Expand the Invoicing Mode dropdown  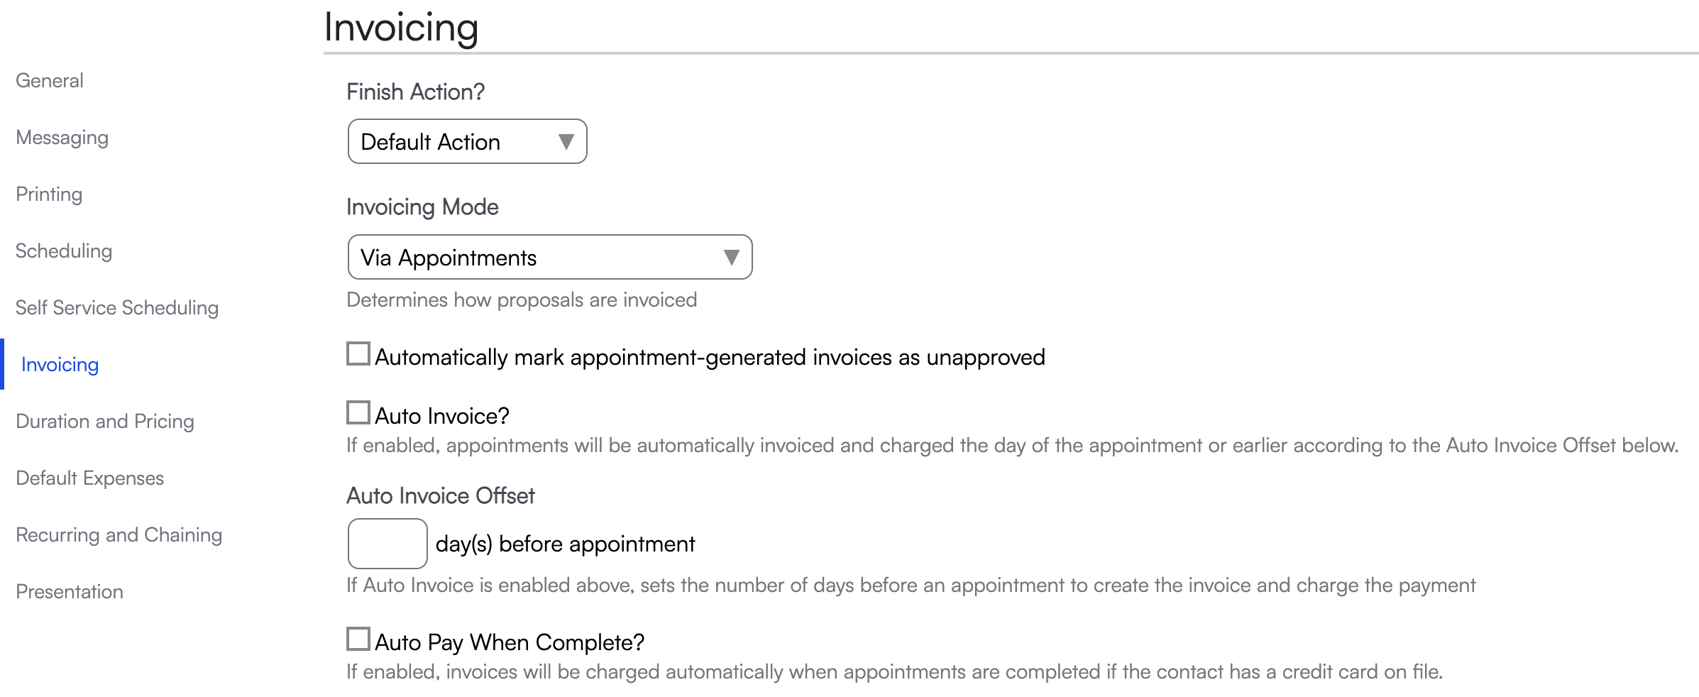[549, 258]
